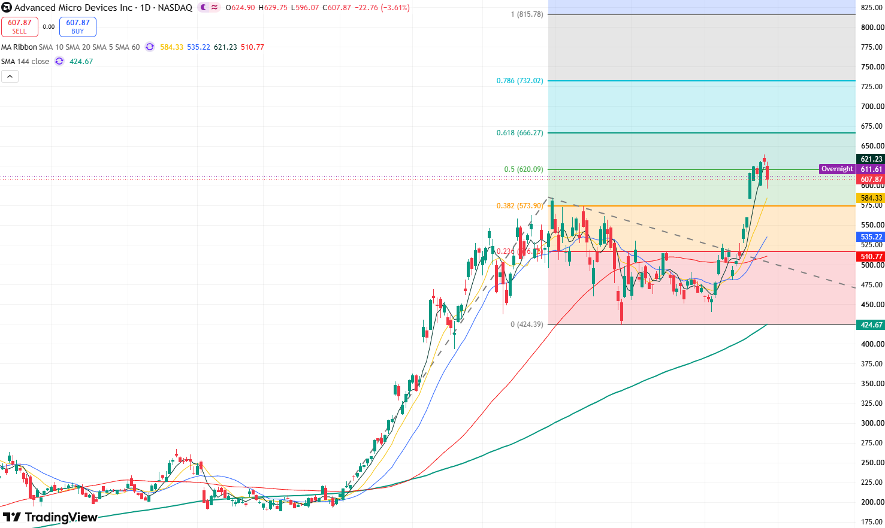Click the green 424.67 price tag on axis
Viewport: 885px width, 528px height.
[871, 325]
